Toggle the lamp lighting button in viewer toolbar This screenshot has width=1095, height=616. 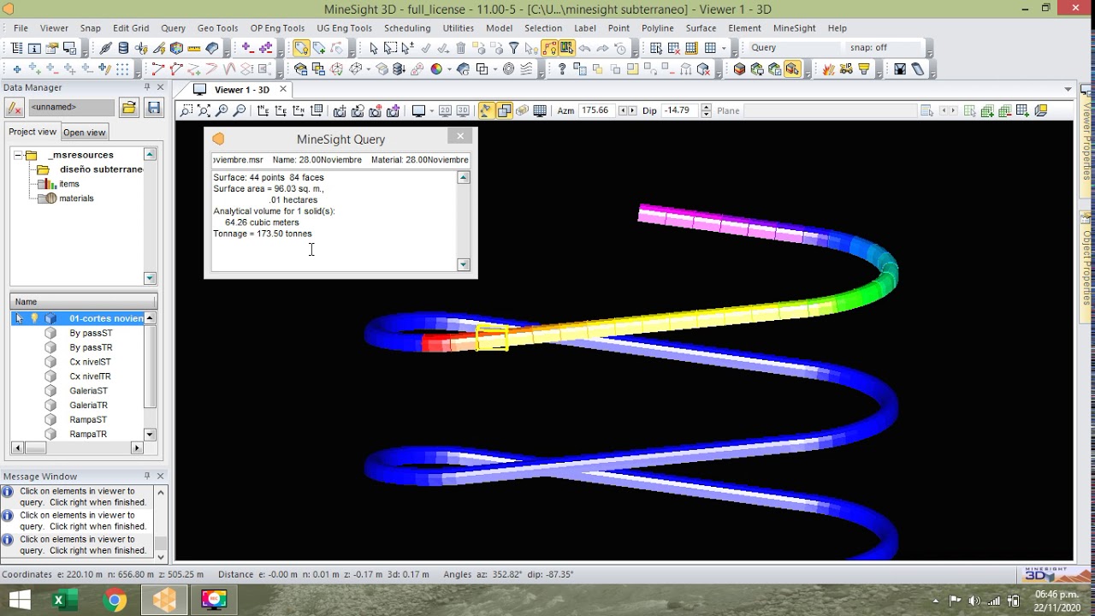(486, 110)
